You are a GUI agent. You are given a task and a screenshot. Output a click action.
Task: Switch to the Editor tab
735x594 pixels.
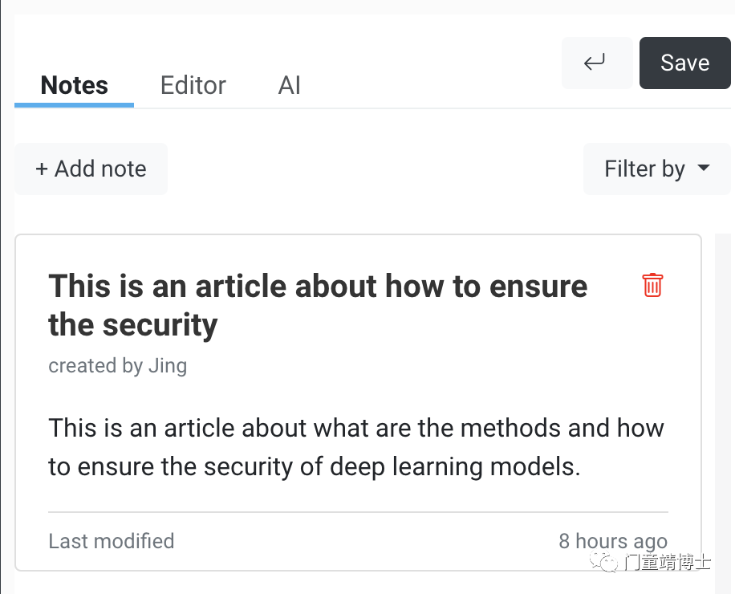point(193,85)
